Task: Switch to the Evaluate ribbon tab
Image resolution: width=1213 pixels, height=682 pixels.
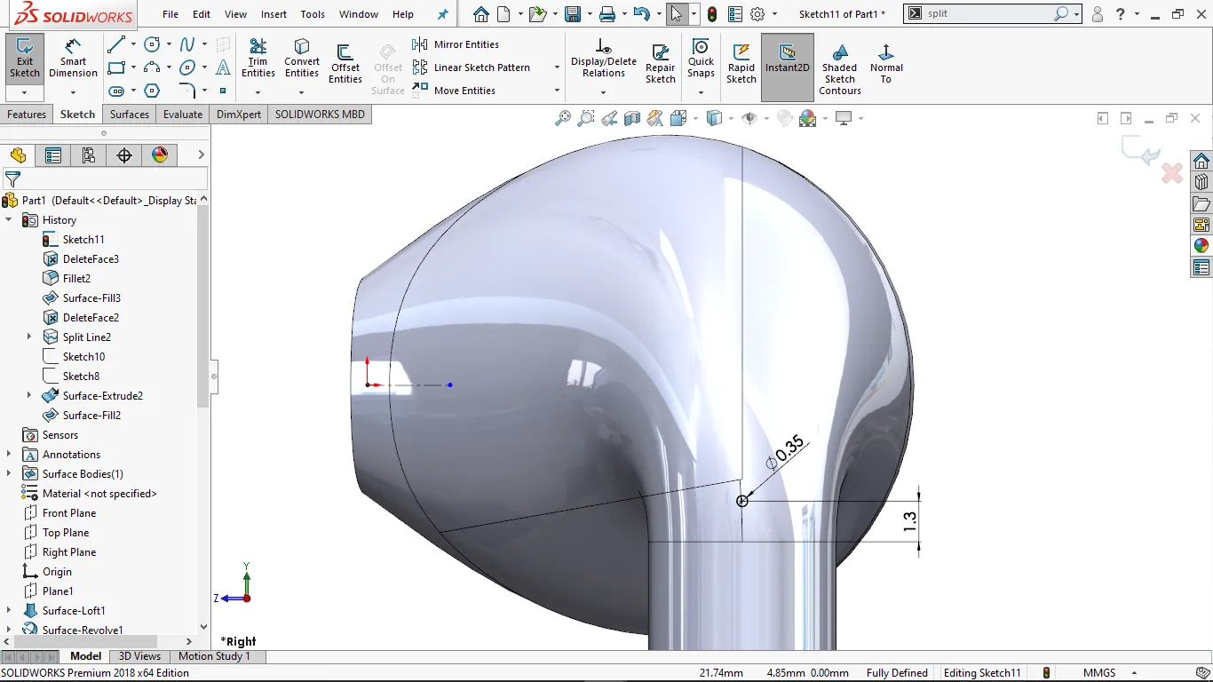Action: [183, 115]
